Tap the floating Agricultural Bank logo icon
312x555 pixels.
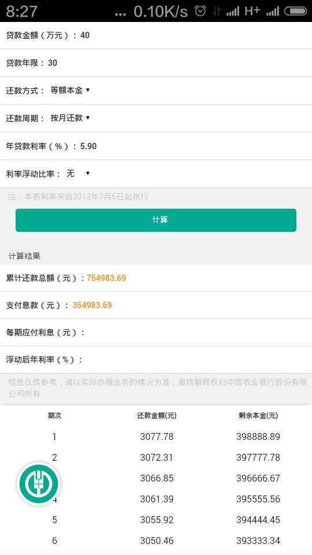point(39,483)
